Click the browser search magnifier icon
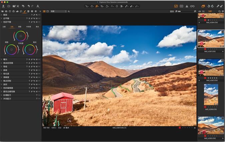This screenshot has width=225, height=142. (x=219, y=11)
